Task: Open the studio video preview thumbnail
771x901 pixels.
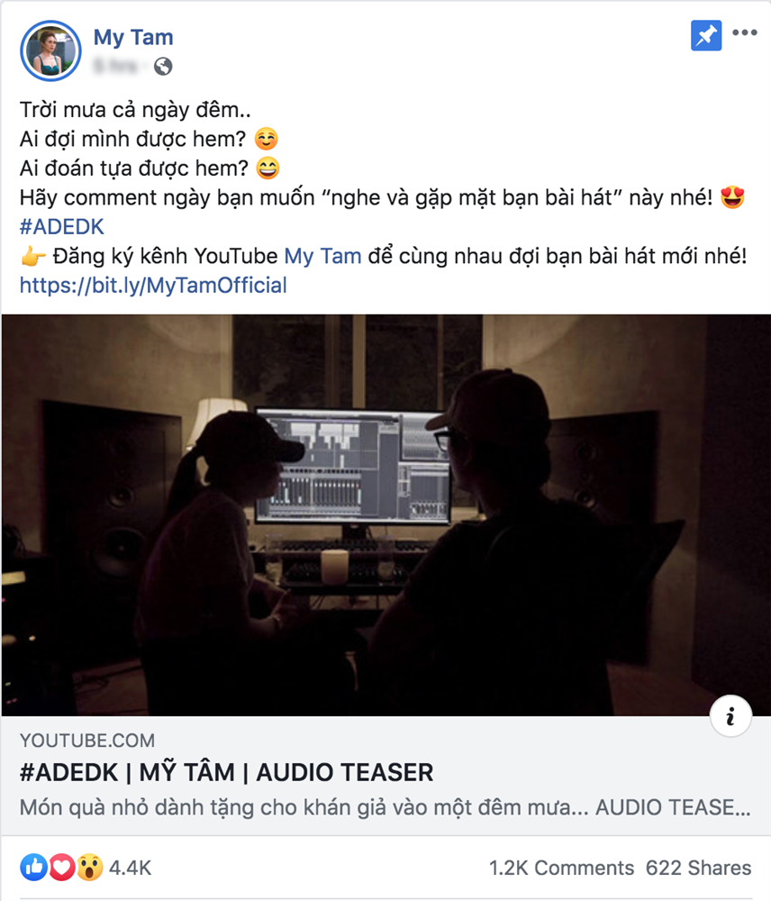Action: point(386,514)
